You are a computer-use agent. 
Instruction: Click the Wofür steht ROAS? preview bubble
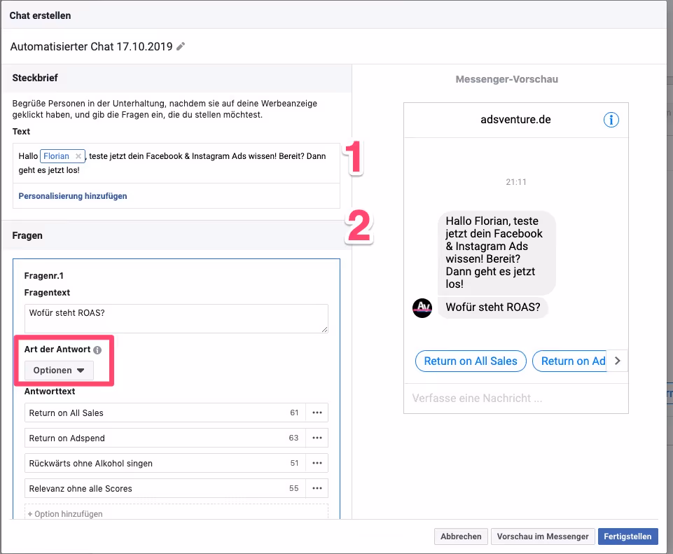(493, 307)
